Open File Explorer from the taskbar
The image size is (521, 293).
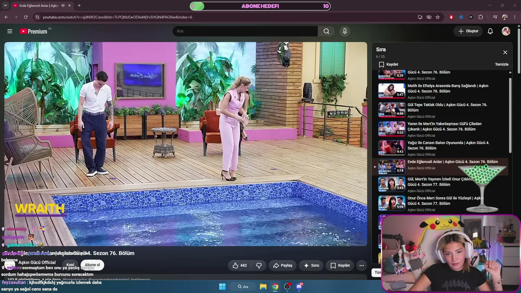click(x=263, y=286)
